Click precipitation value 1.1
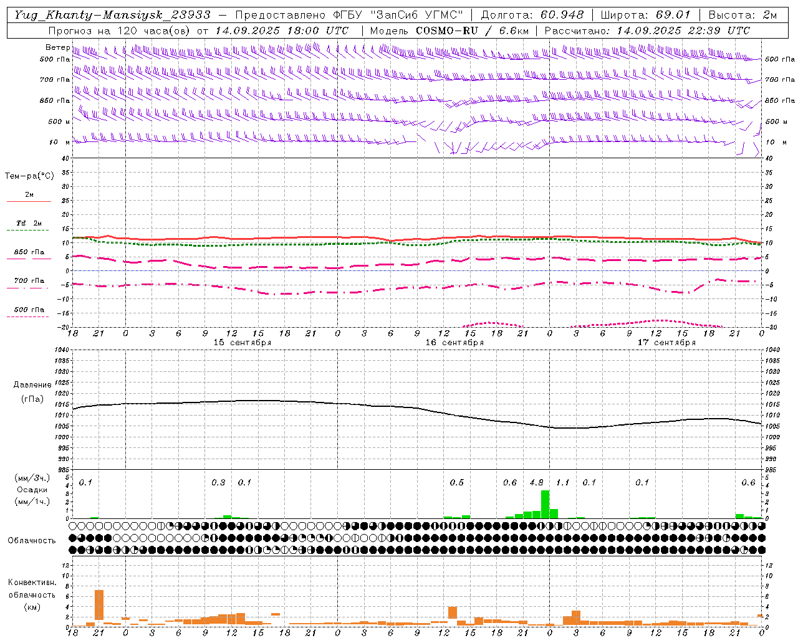Screen dimensions: 798x638 pos(562,482)
